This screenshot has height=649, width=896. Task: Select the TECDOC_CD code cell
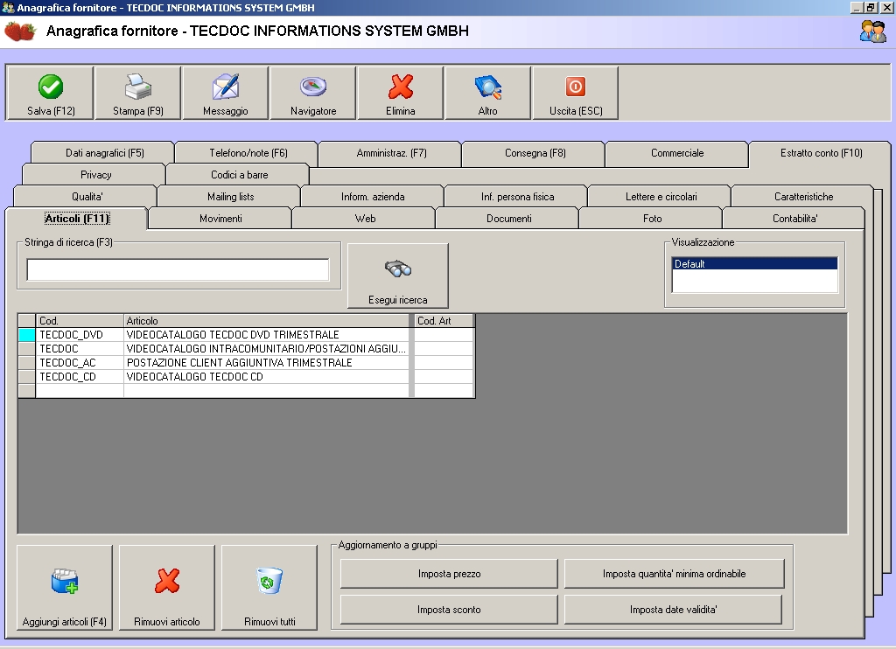coord(80,377)
